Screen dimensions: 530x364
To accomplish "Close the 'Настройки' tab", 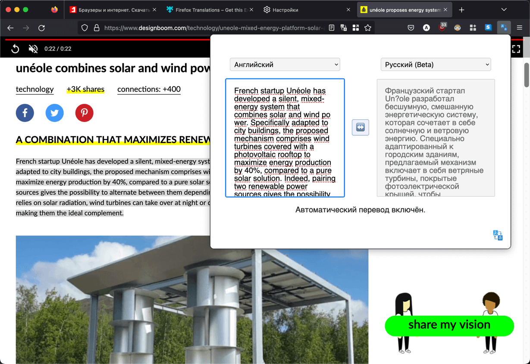I will click(x=348, y=9).
